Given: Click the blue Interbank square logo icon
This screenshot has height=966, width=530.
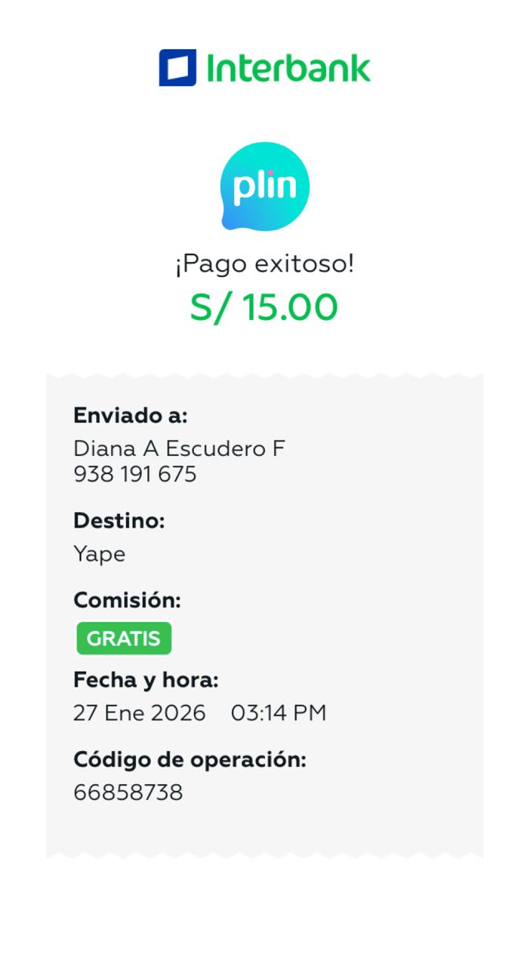Looking at the screenshot, I should point(177,68).
